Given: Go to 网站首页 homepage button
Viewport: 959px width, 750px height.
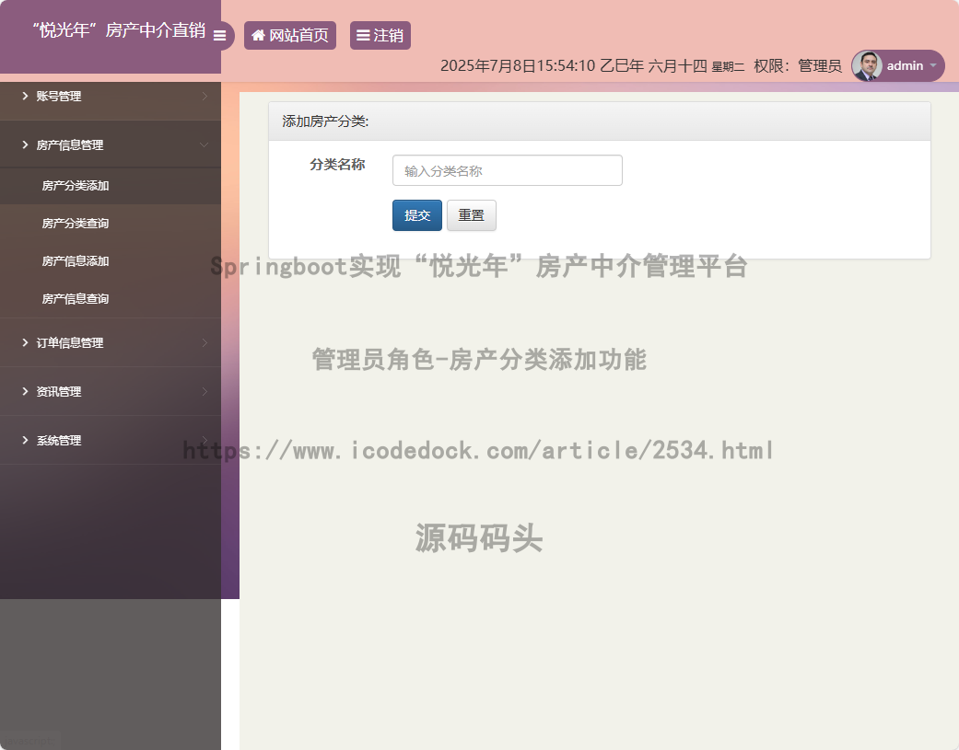Looking at the screenshot, I should coord(290,35).
